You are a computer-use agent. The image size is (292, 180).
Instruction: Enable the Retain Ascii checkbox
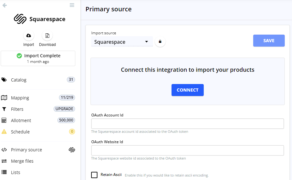[94, 175]
